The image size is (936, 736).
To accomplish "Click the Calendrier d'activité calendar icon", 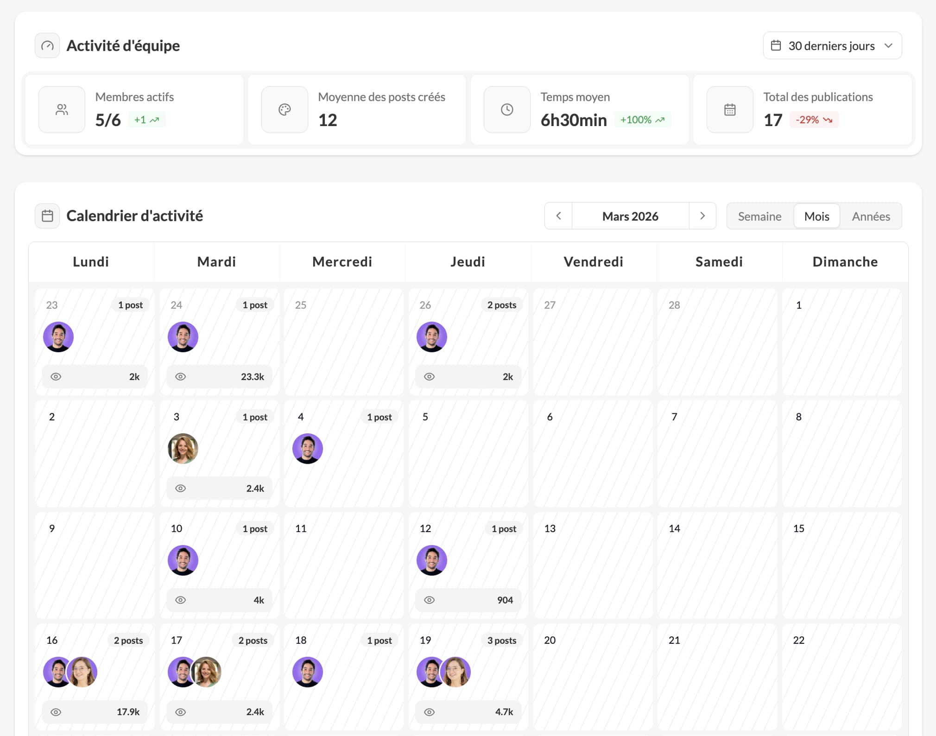I will point(47,216).
